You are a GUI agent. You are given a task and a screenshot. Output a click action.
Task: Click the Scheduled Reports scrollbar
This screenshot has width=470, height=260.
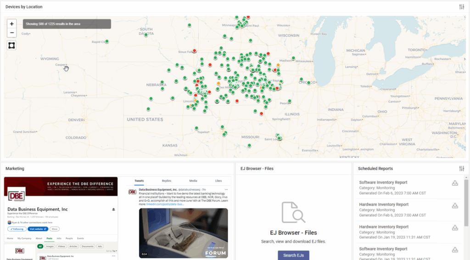tap(466, 203)
